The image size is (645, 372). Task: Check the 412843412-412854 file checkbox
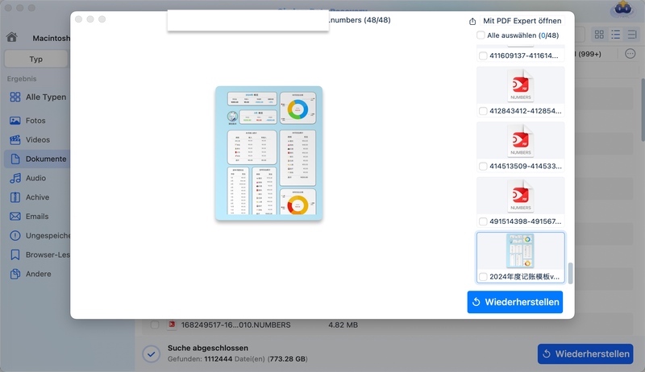483,111
